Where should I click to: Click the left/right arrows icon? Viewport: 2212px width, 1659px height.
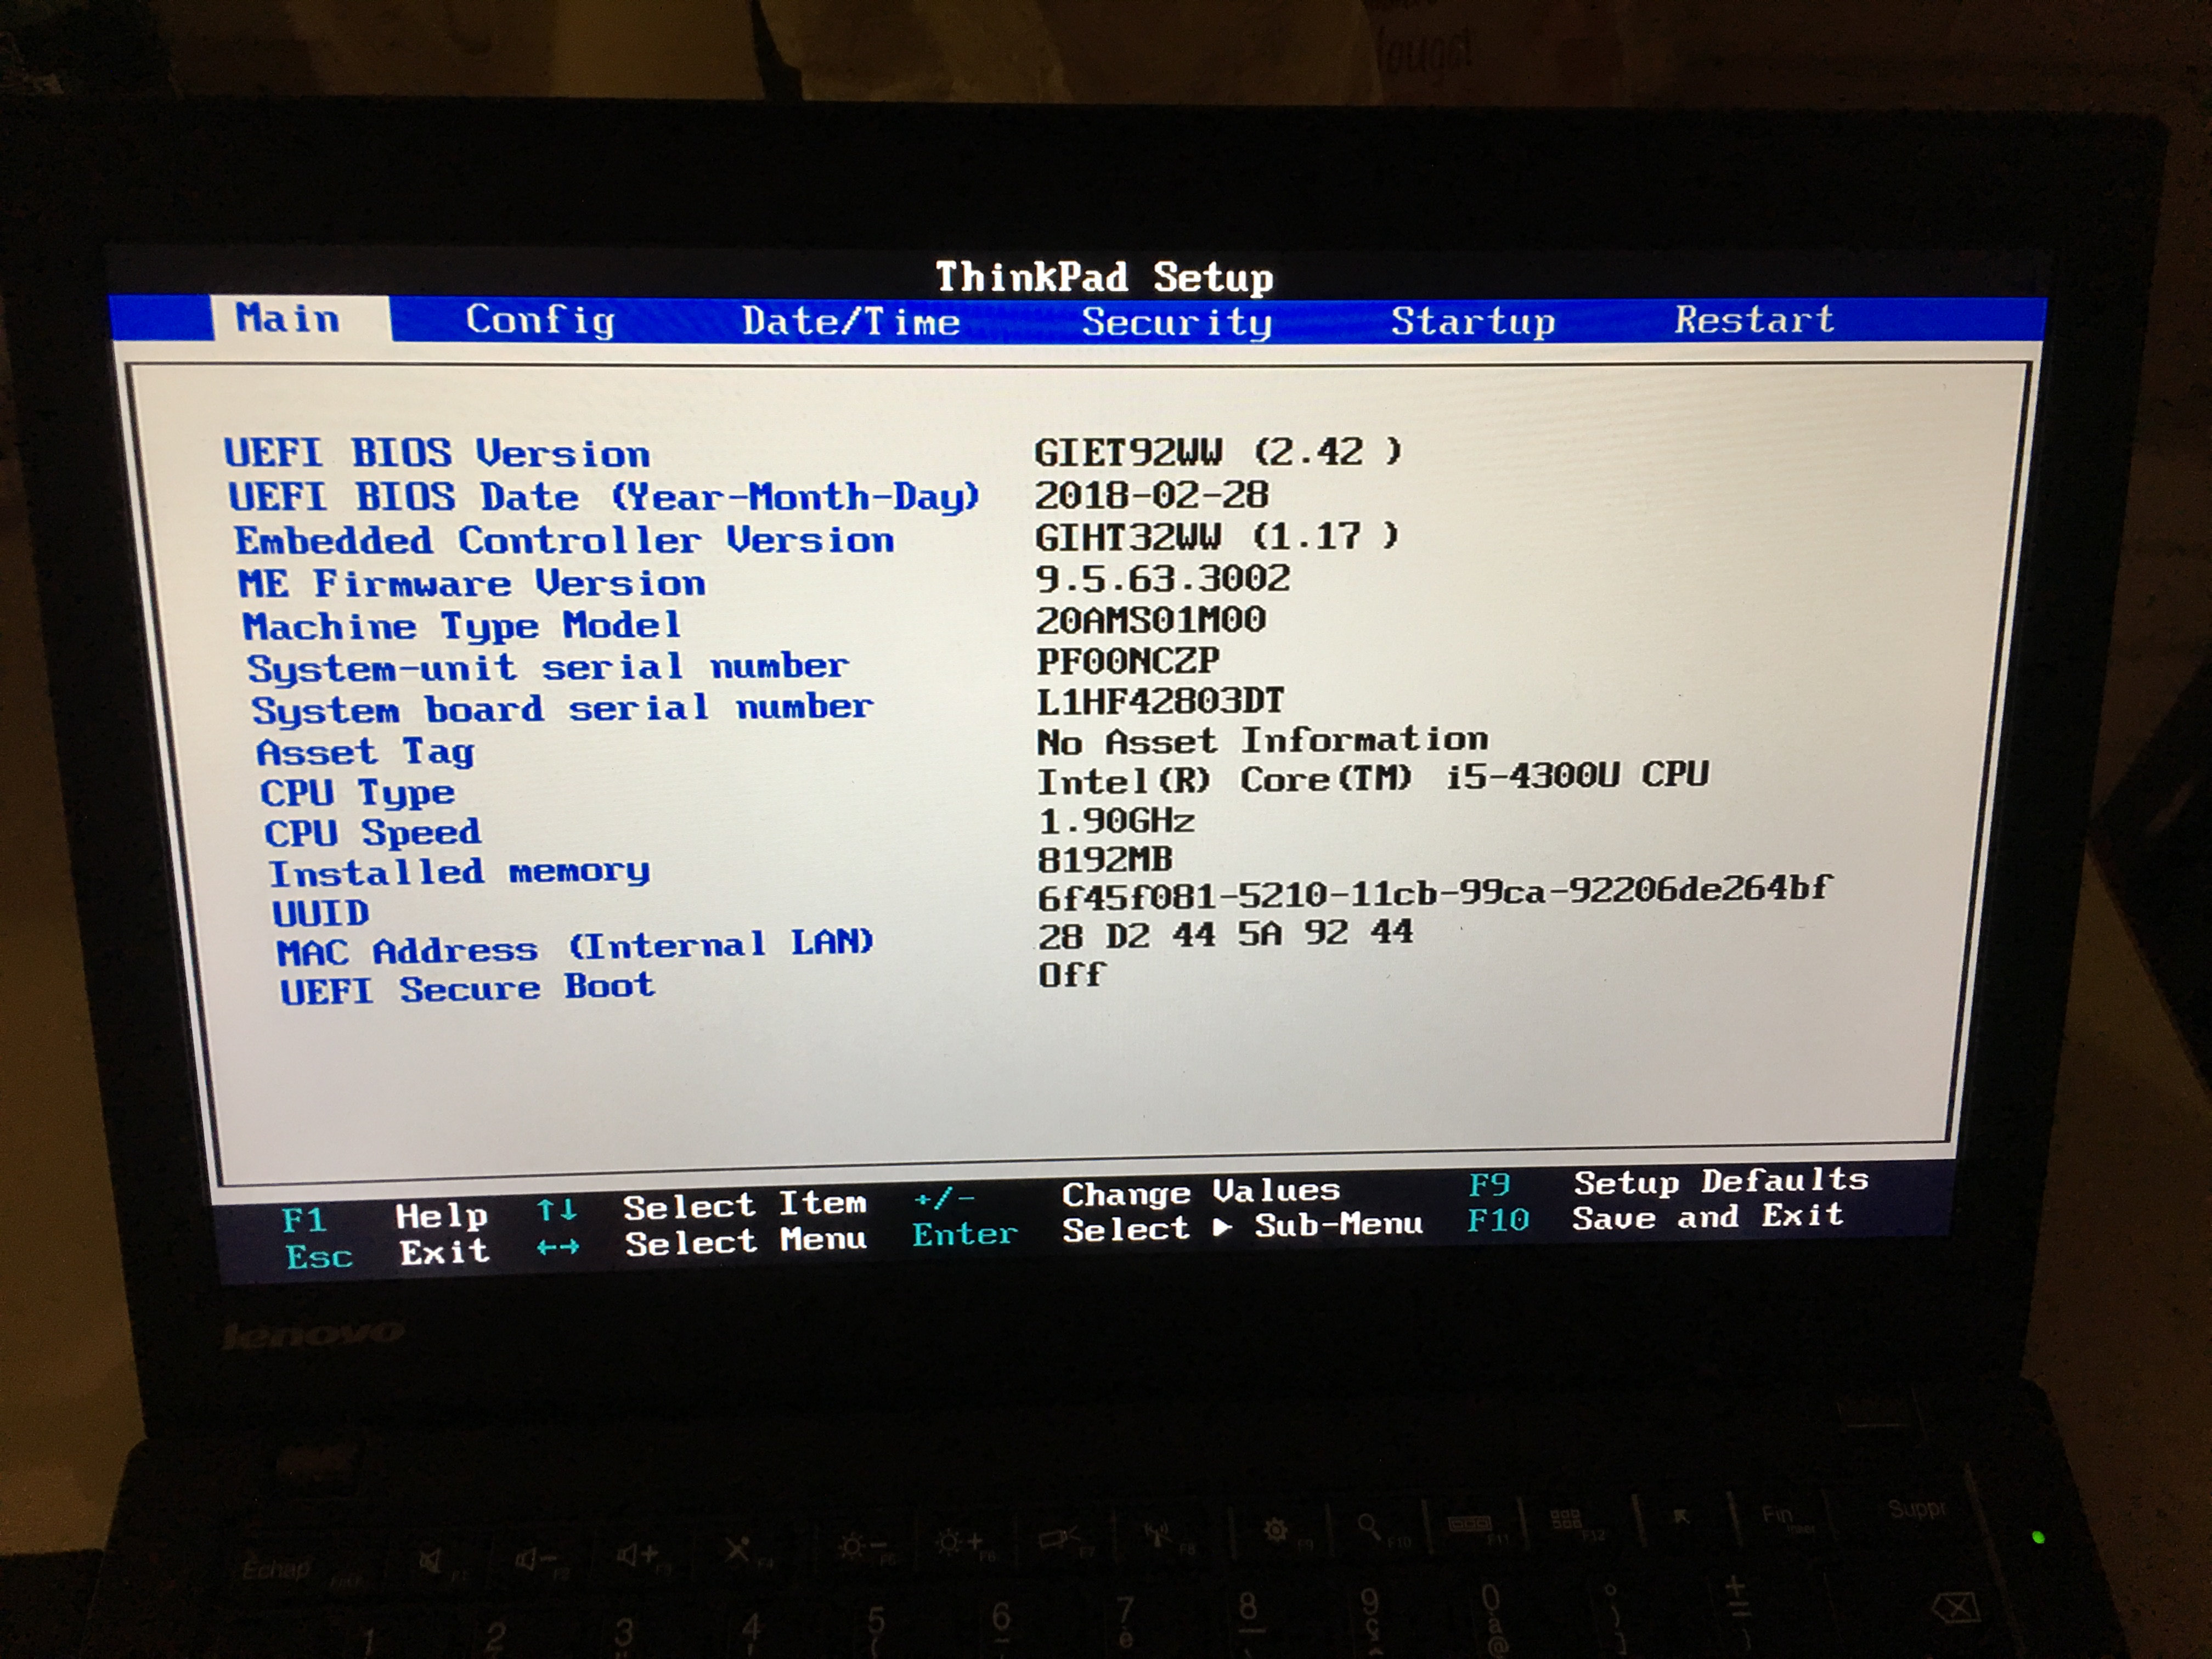click(558, 1247)
